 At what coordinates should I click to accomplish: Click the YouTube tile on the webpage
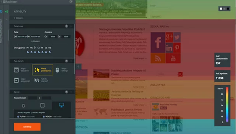pos(173,58)
